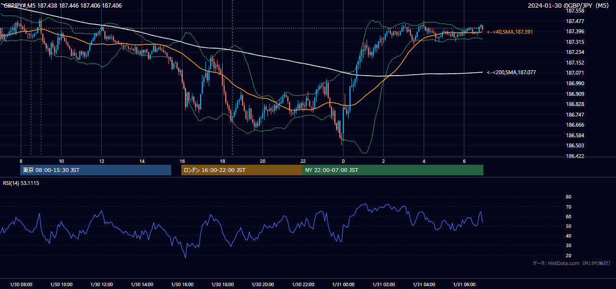The height and width of the screenshot is (289, 616).
Task: Select the white 200 SMA label 187.077
Action: point(511,72)
